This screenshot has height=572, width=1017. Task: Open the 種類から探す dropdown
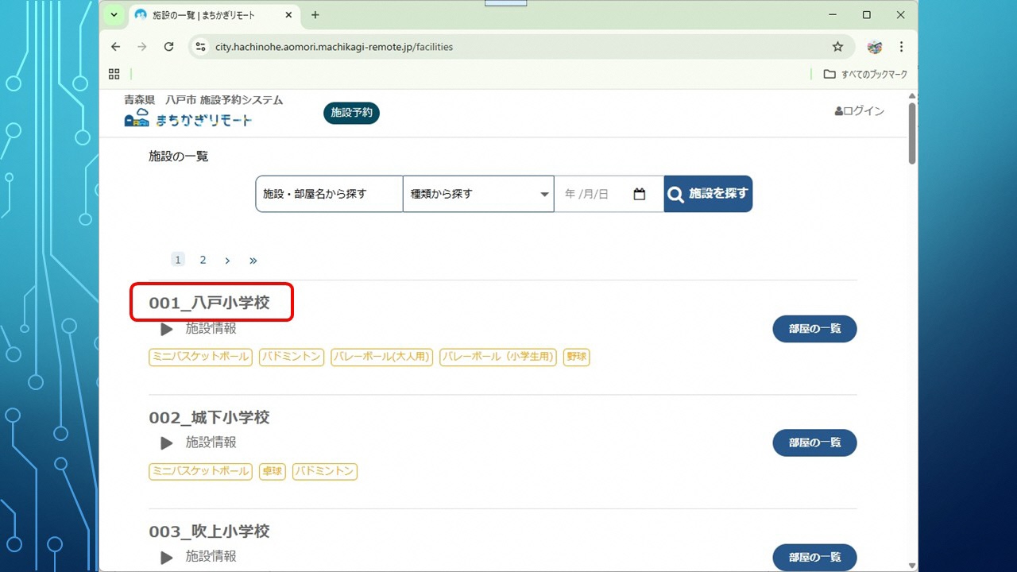478,194
